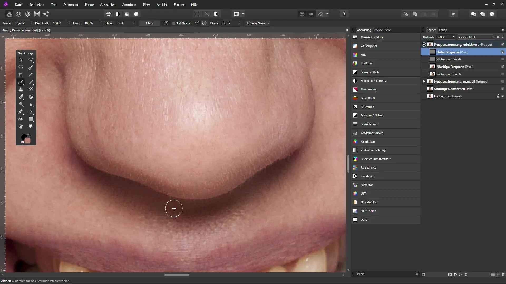Open the Datei menu
506x284 pixels.
pyautogui.click(x=18, y=5)
